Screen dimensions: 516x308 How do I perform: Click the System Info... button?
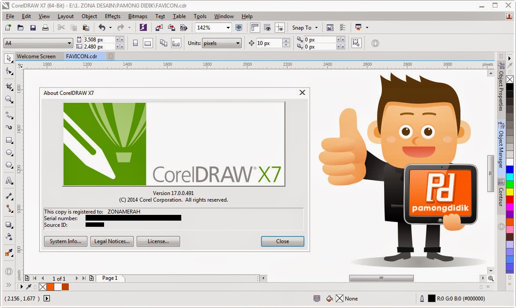coord(65,241)
